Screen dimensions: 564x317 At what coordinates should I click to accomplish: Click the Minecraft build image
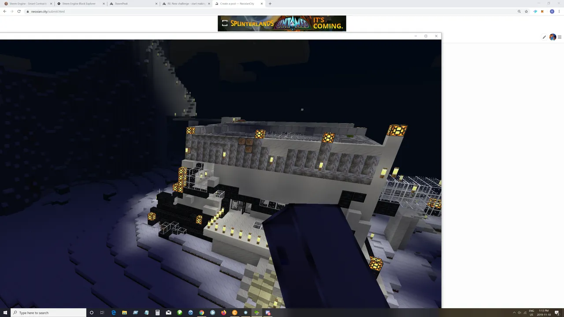click(220, 174)
